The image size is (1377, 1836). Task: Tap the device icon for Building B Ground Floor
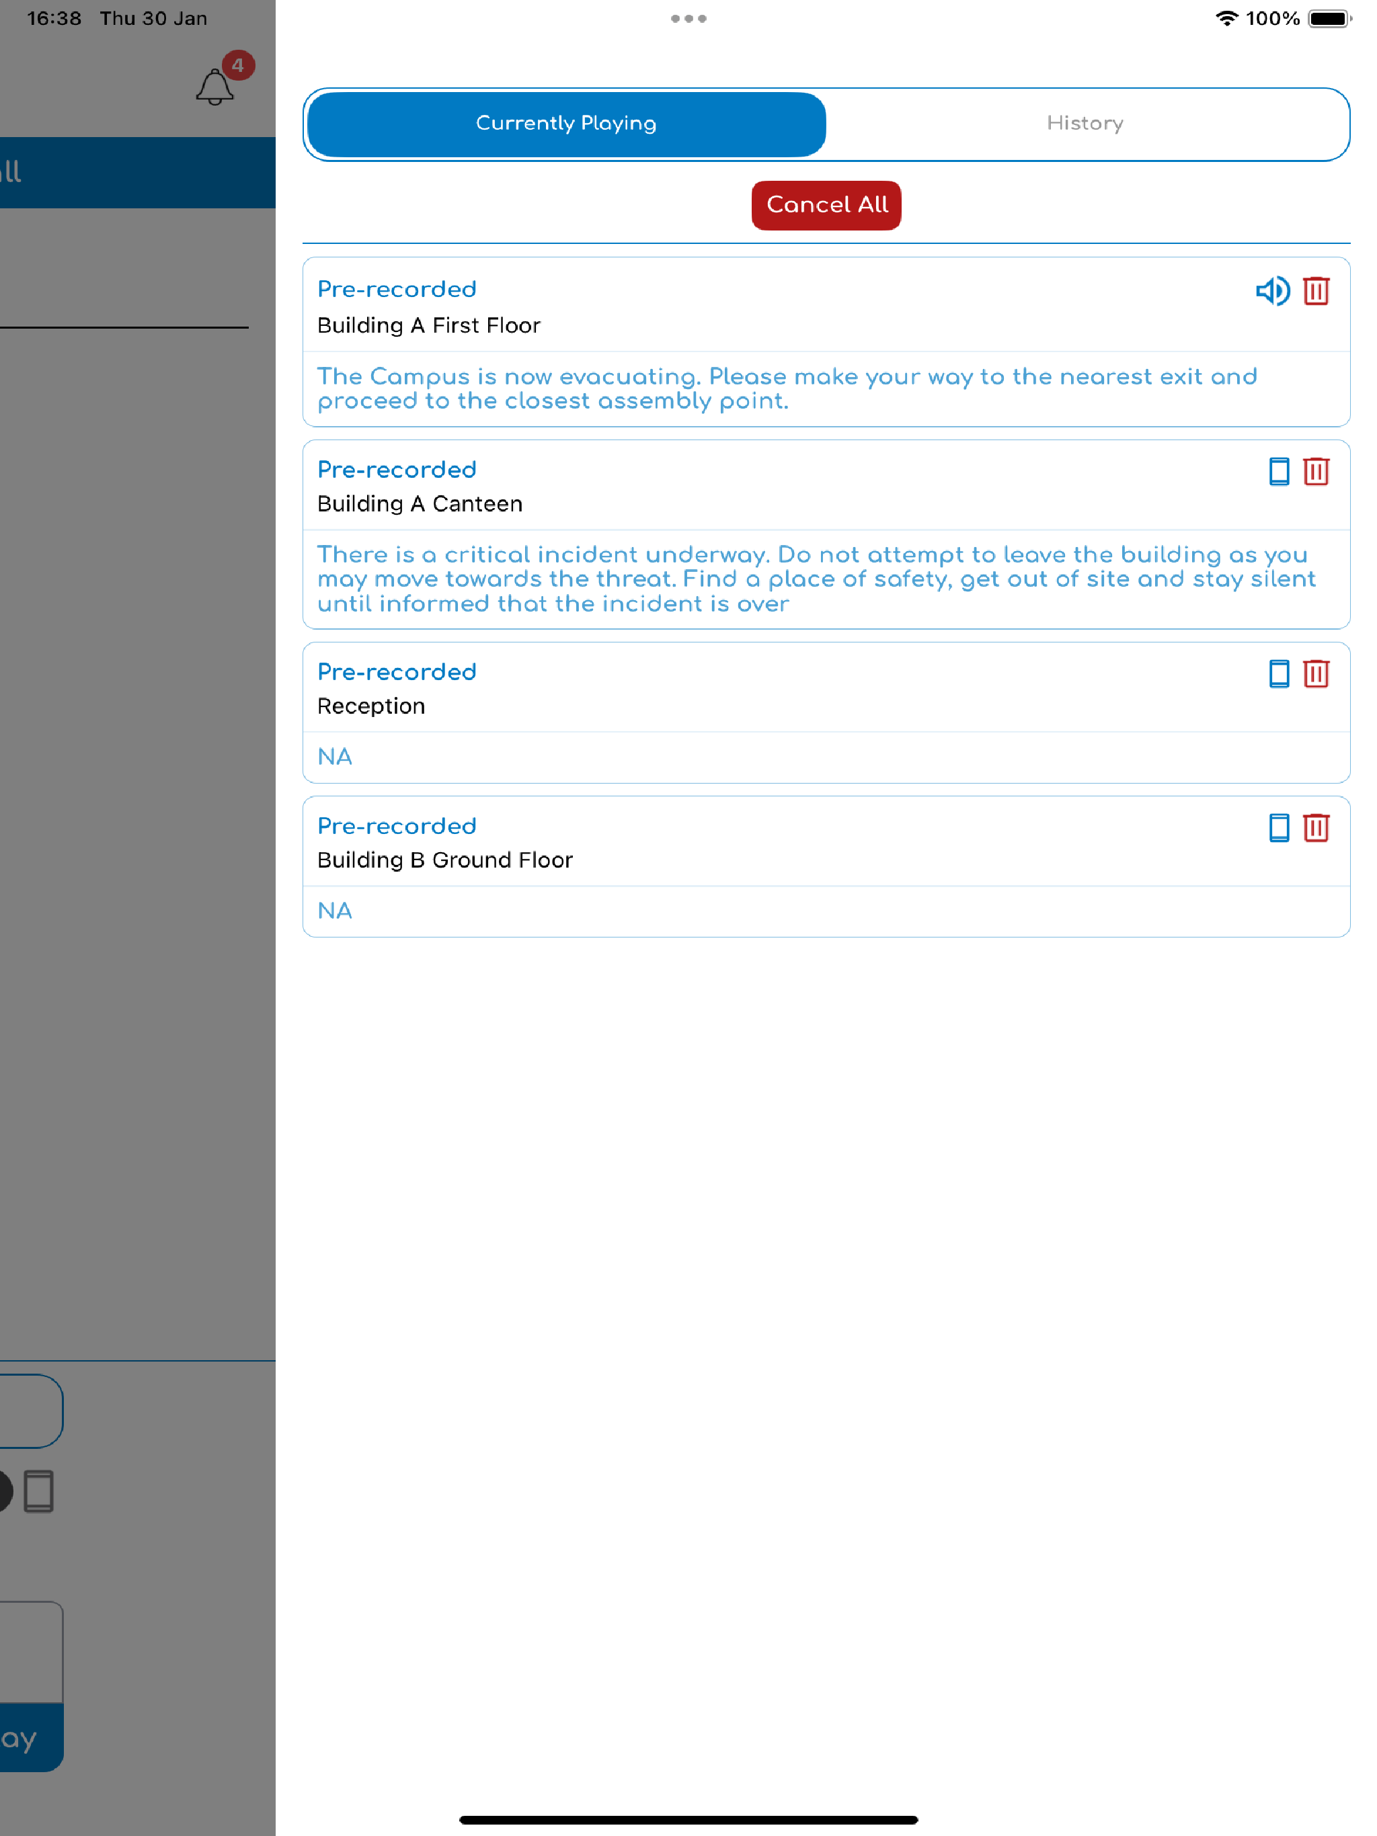click(x=1279, y=827)
